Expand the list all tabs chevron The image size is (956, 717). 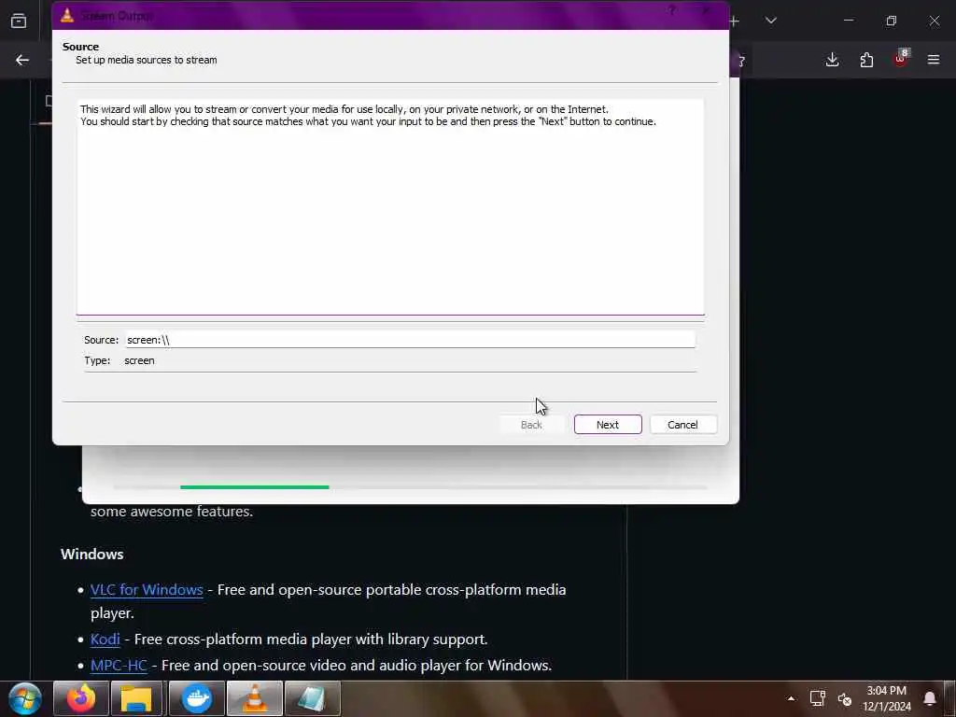pos(770,21)
